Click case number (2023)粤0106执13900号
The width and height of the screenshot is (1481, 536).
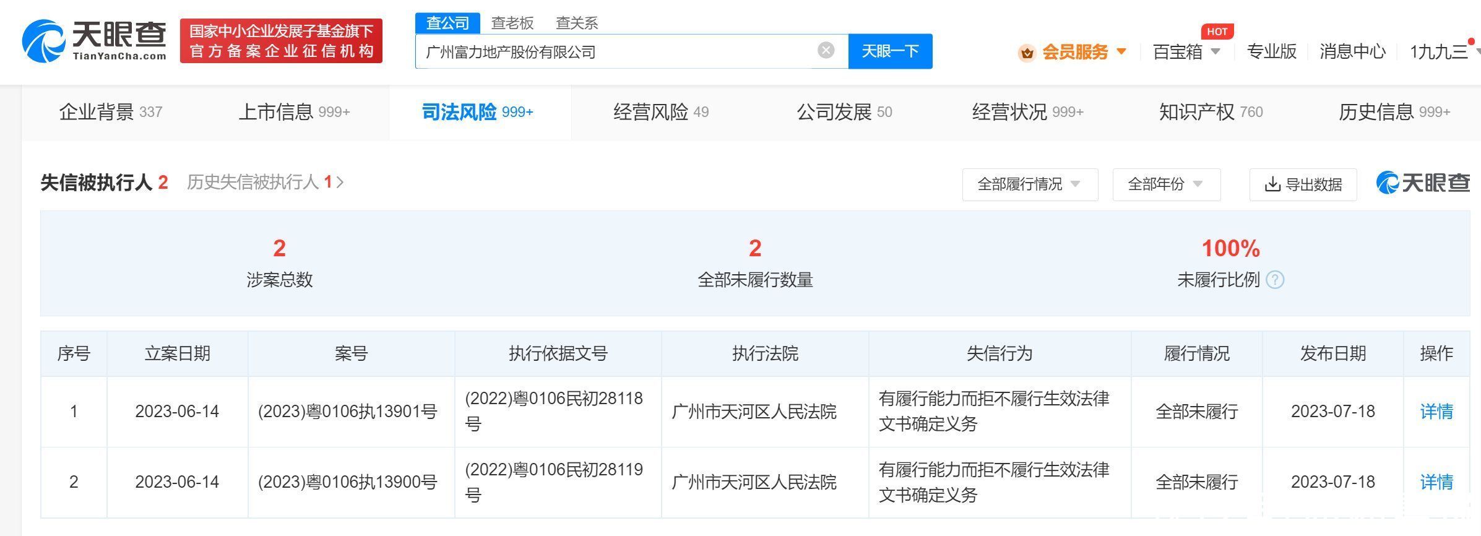click(x=348, y=482)
